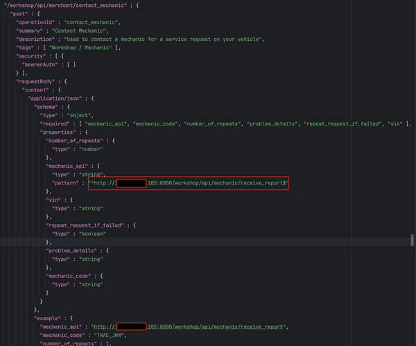The height and width of the screenshot is (346, 416).
Task: Click the "number_of_repeats" property definition key
Action: click(x=74, y=141)
